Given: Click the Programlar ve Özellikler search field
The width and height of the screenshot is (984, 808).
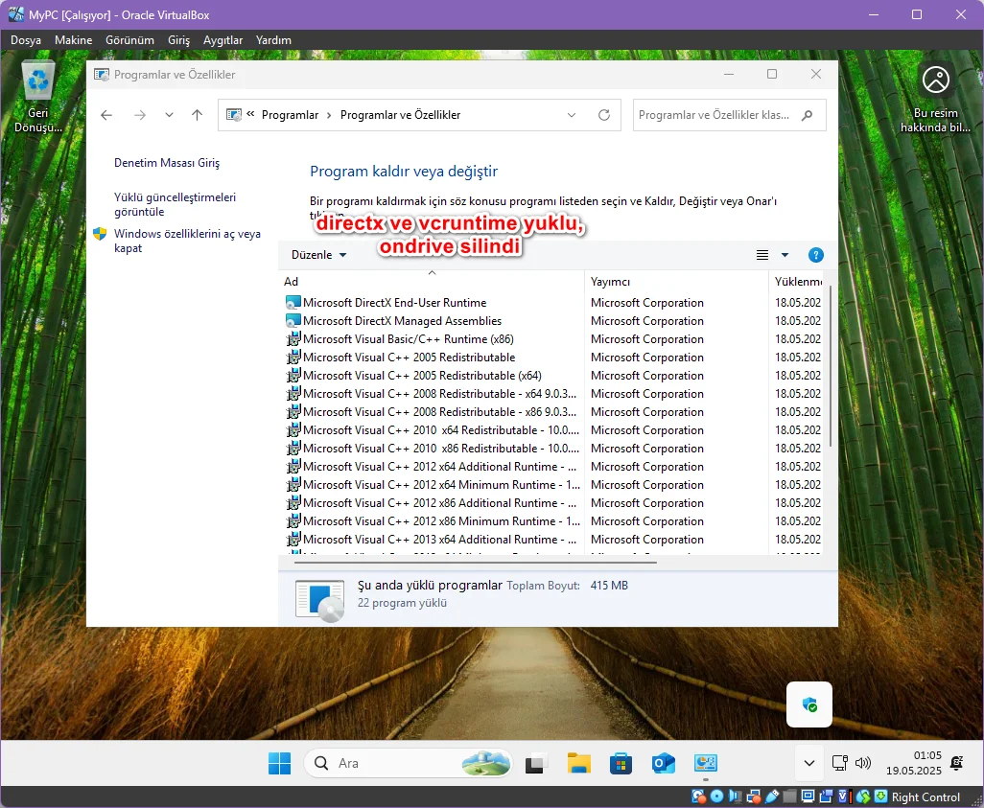Looking at the screenshot, I should (x=729, y=115).
